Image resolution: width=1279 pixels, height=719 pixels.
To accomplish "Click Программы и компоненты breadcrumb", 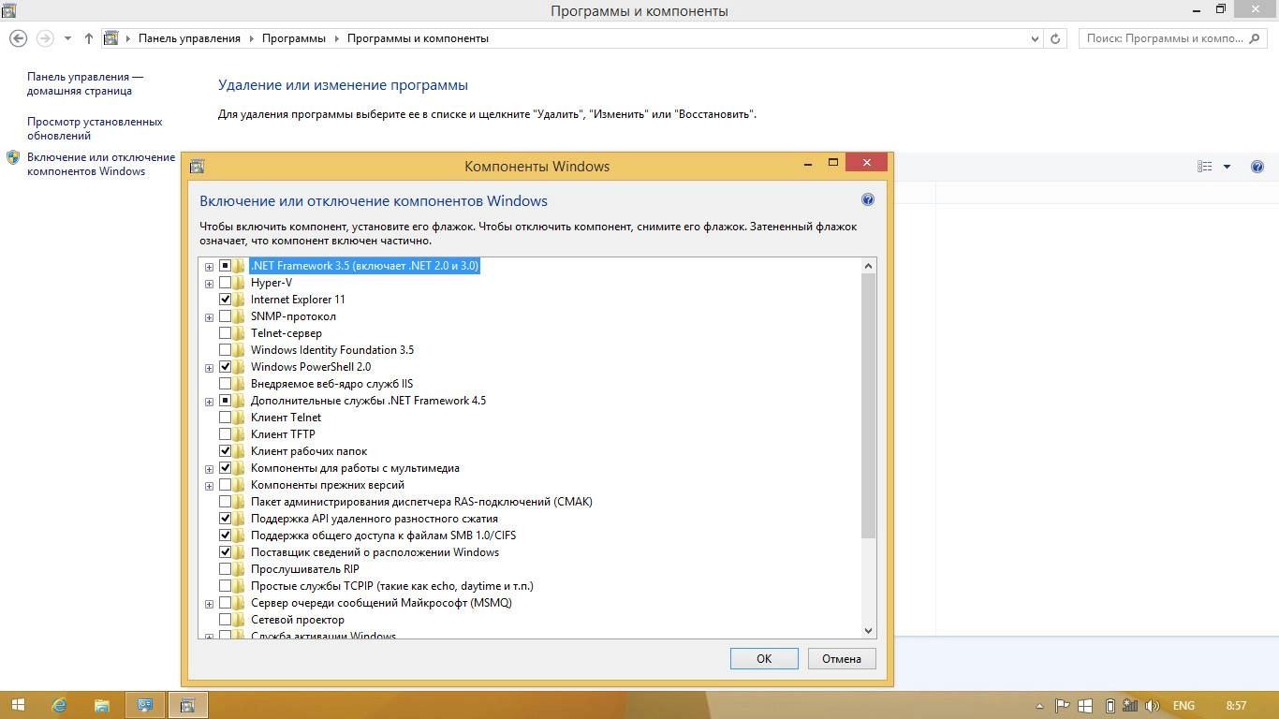I will pos(418,38).
